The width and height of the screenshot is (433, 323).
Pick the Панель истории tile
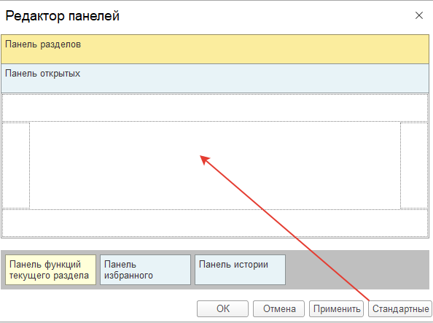[x=240, y=270]
